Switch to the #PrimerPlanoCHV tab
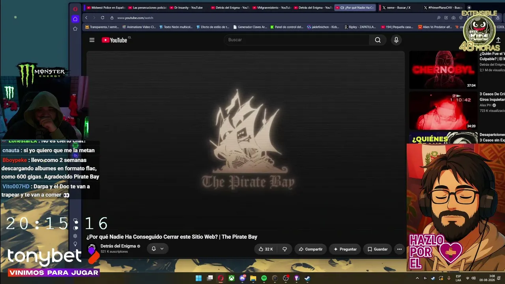505x284 pixels. (x=443, y=7)
